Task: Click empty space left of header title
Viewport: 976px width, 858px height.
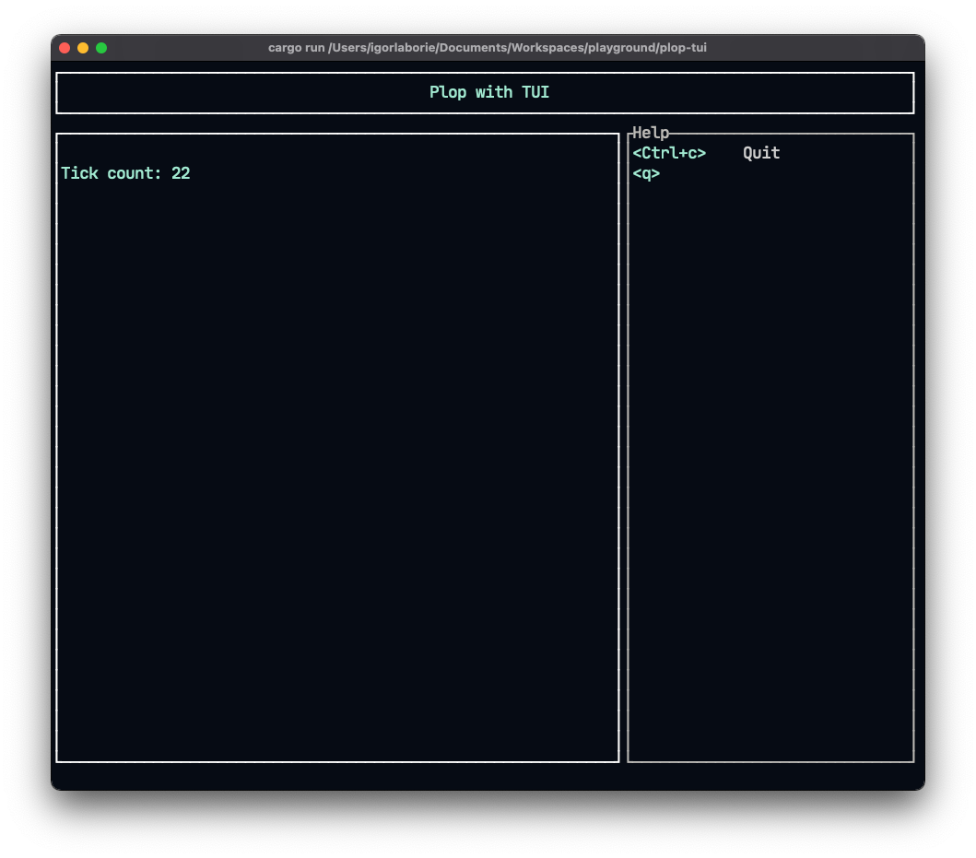Action: click(230, 92)
